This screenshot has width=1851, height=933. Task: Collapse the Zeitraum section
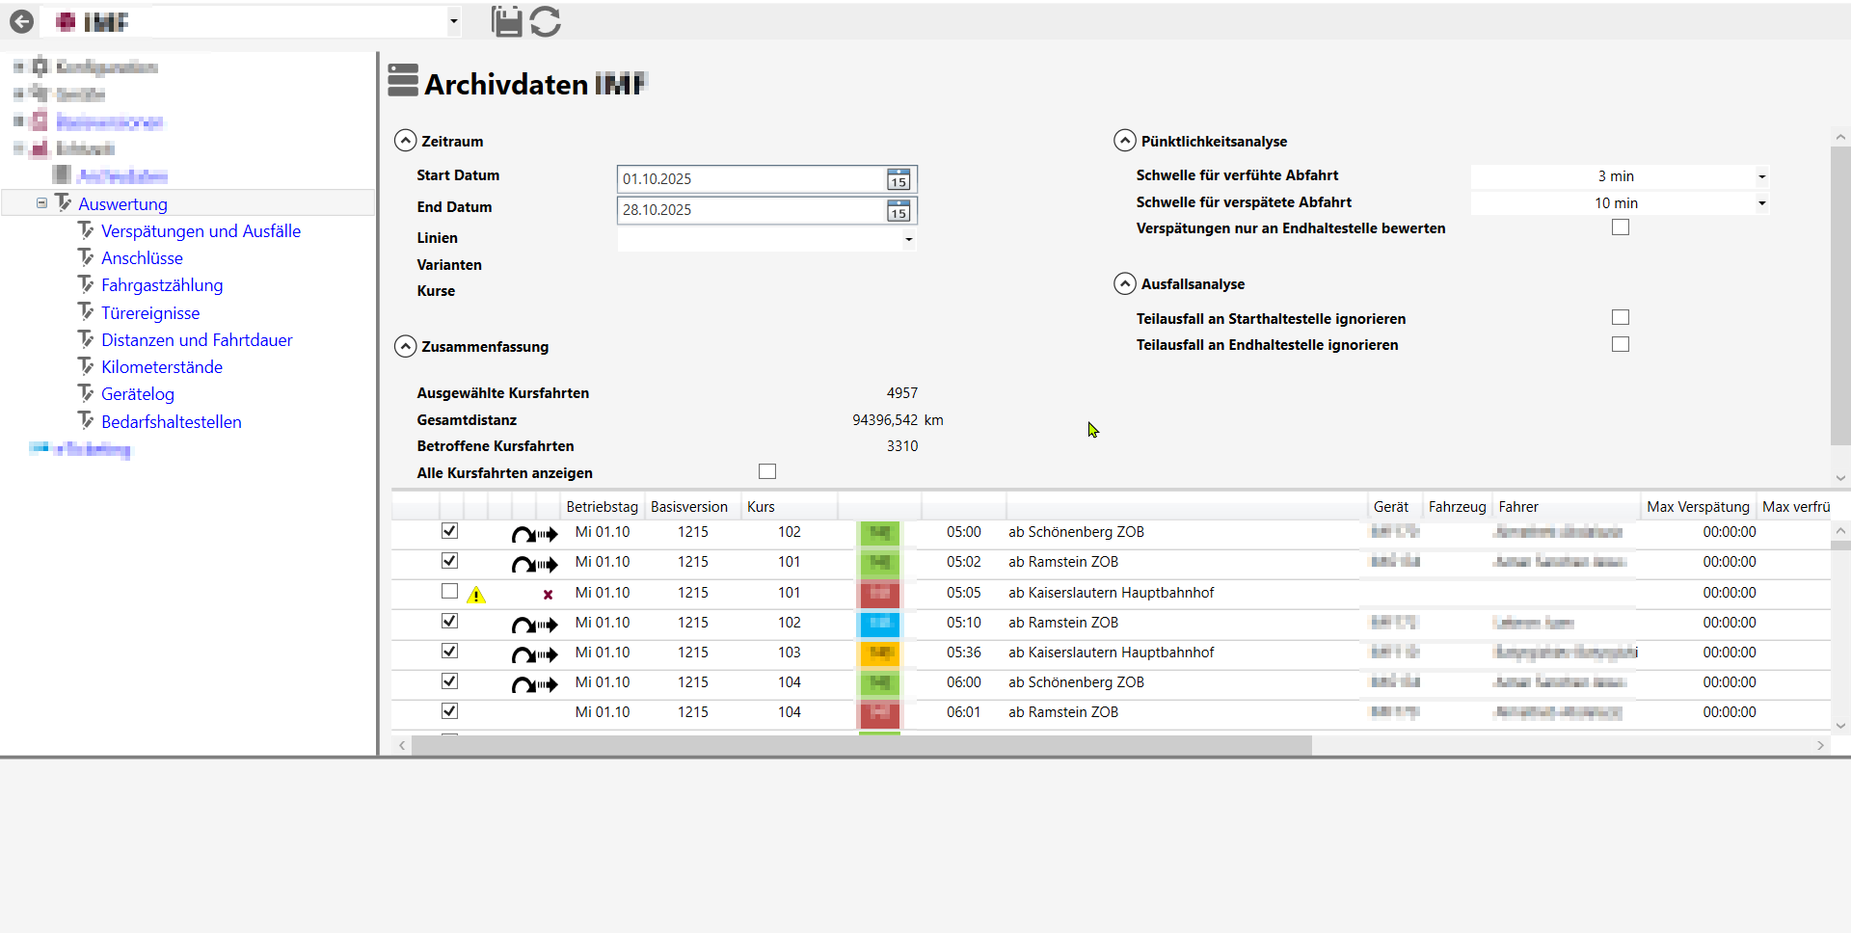[406, 141]
